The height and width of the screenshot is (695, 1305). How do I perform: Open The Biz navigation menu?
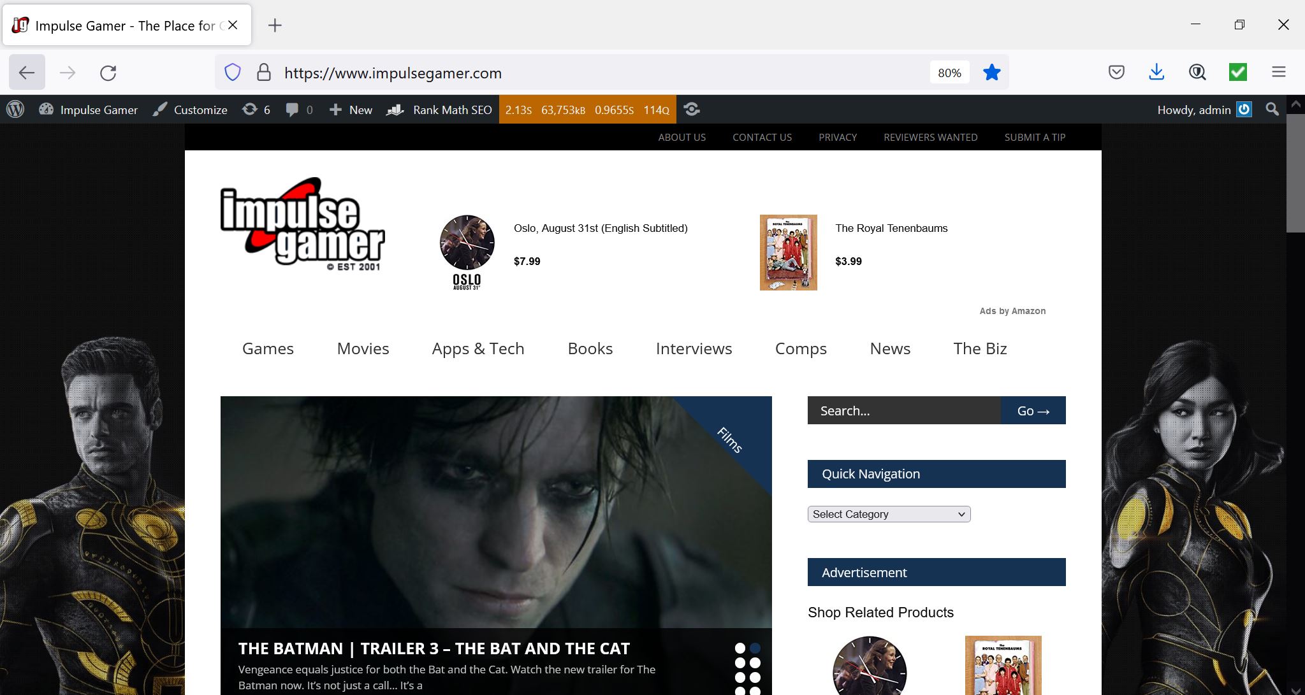point(980,348)
